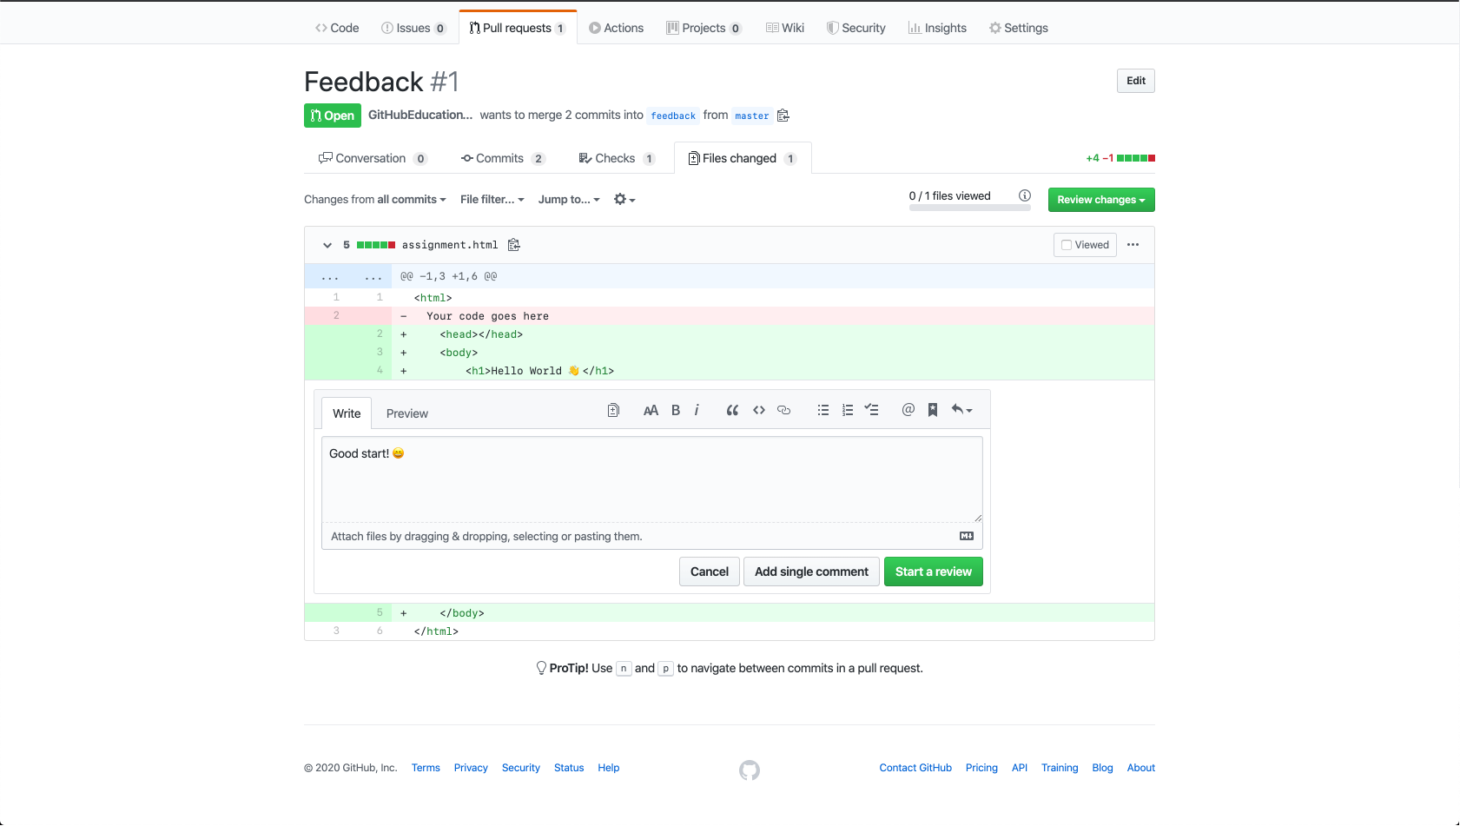Collapse the assignment.html diff
The width and height of the screenshot is (1460, 826).
[327, 245]
